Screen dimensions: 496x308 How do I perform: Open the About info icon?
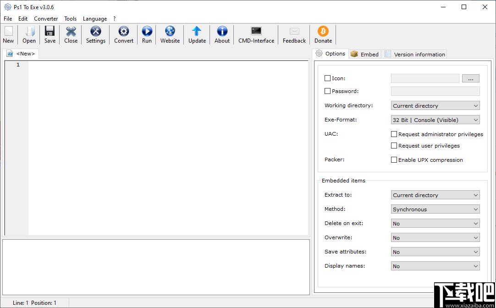pyautogui.click(x=222, y=31)
